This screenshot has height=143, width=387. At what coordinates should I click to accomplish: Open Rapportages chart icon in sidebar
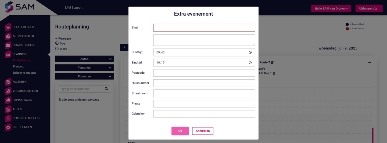[8, 100]
